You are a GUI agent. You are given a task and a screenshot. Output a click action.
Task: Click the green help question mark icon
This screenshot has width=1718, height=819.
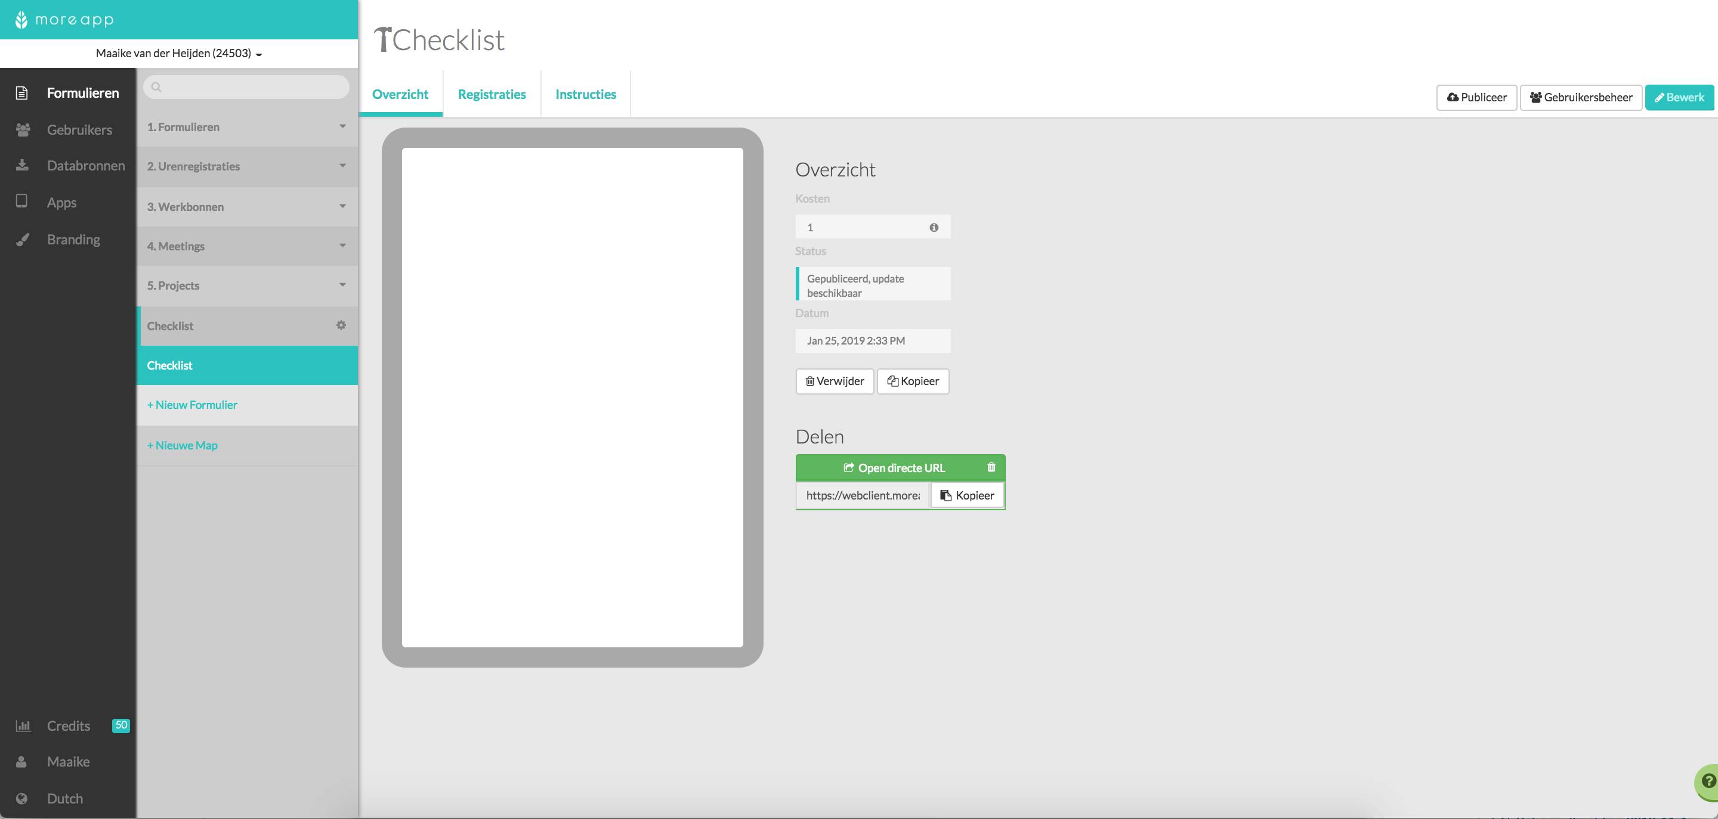(x=1708, y=781)
